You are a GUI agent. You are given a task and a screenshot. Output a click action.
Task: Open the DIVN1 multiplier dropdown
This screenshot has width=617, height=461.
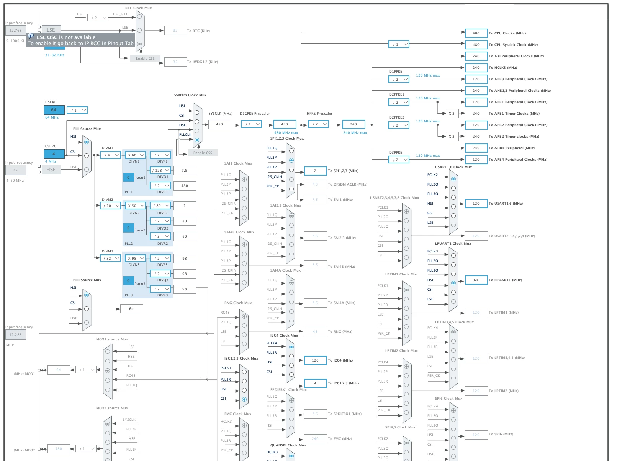coord(136,155)
